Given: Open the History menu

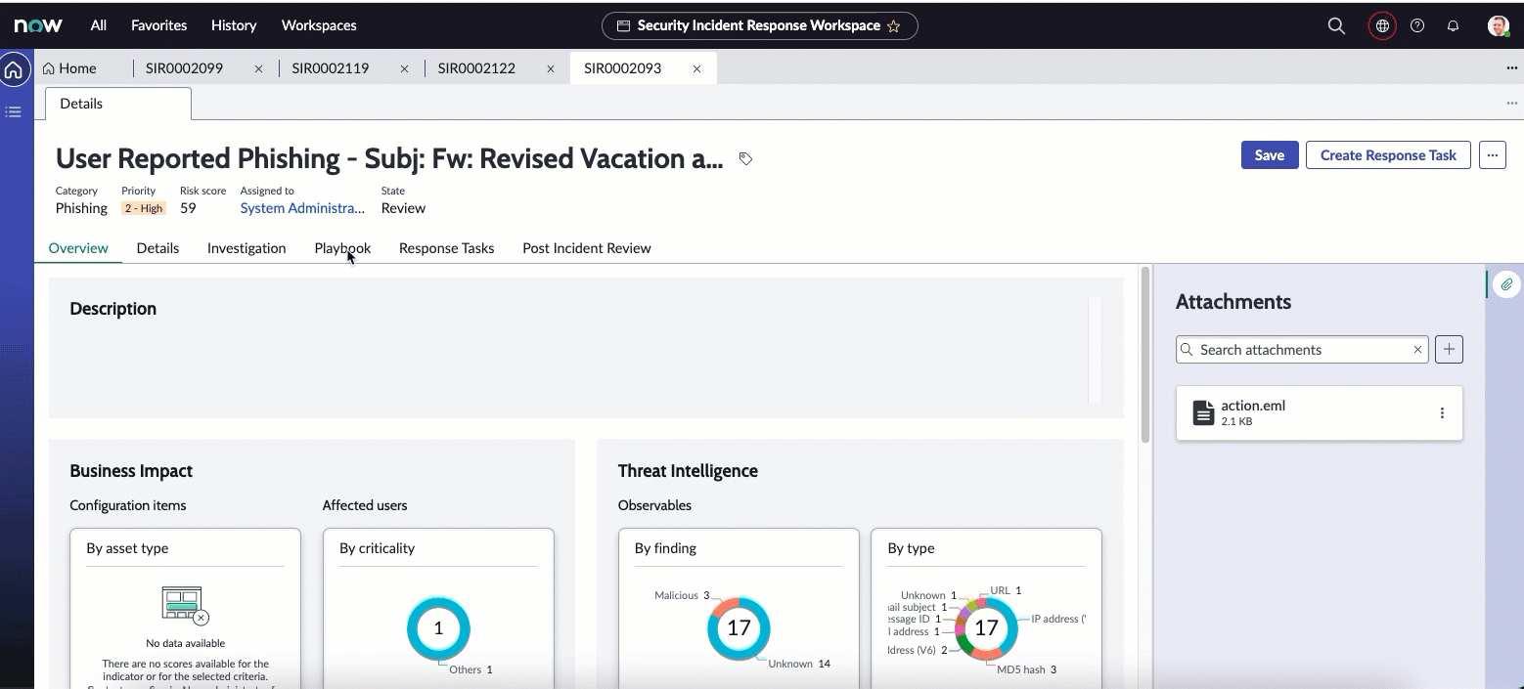Looking at the screenshot, I should (x=234, y=25).
